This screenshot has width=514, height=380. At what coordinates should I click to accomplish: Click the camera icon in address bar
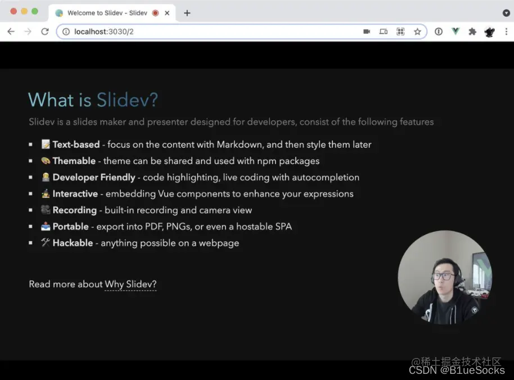(367, 31)
